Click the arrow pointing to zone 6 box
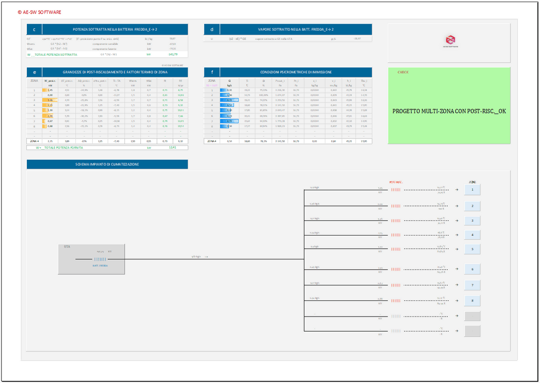The width and height of the screenshot is (540, 383). (457, 270)
